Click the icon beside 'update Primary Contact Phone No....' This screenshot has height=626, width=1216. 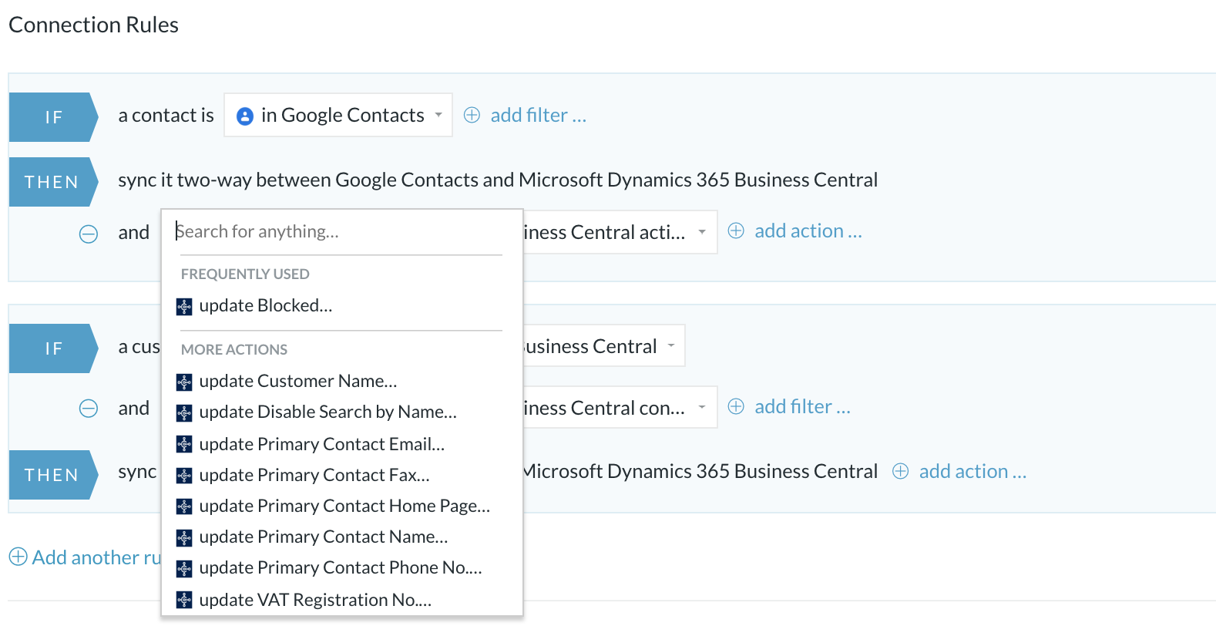pos(184,569)
